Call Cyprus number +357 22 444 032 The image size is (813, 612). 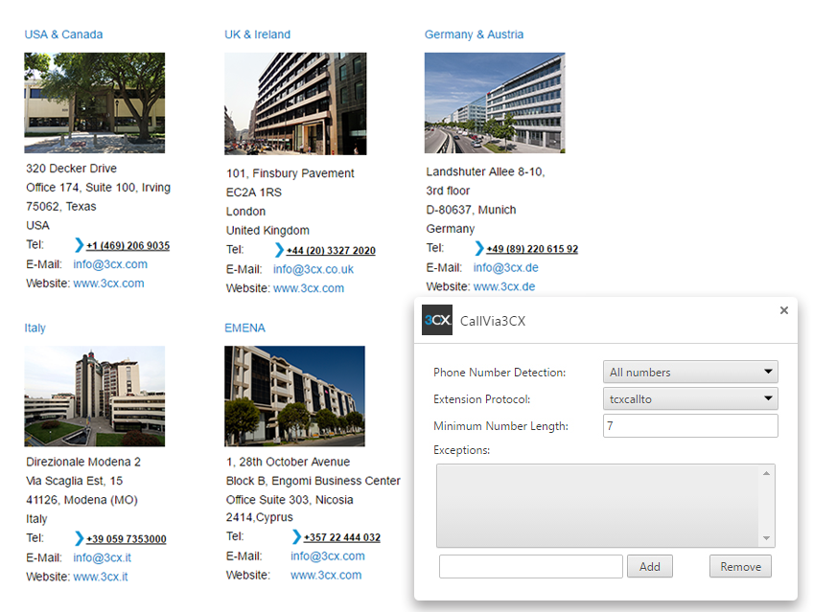[342, 537]
